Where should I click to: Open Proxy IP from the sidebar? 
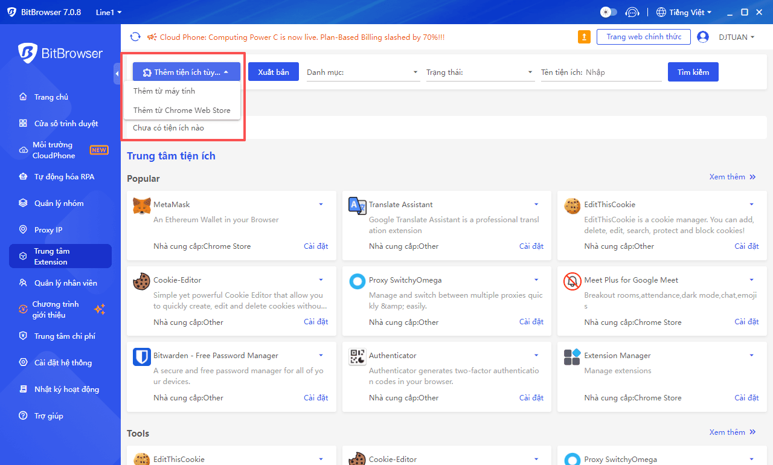pyautogui.click(x=36, y=229)
